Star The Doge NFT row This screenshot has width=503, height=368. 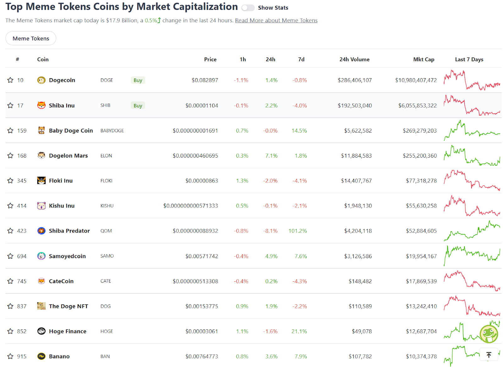(10, 306)
